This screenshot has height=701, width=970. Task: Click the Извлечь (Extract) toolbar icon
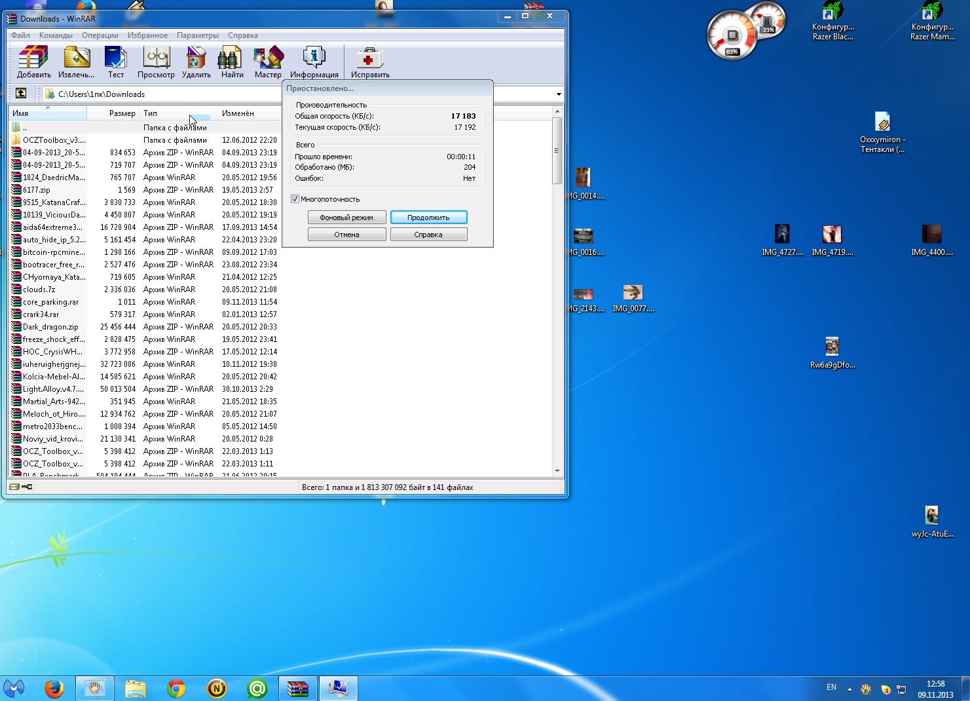(76, 62)
